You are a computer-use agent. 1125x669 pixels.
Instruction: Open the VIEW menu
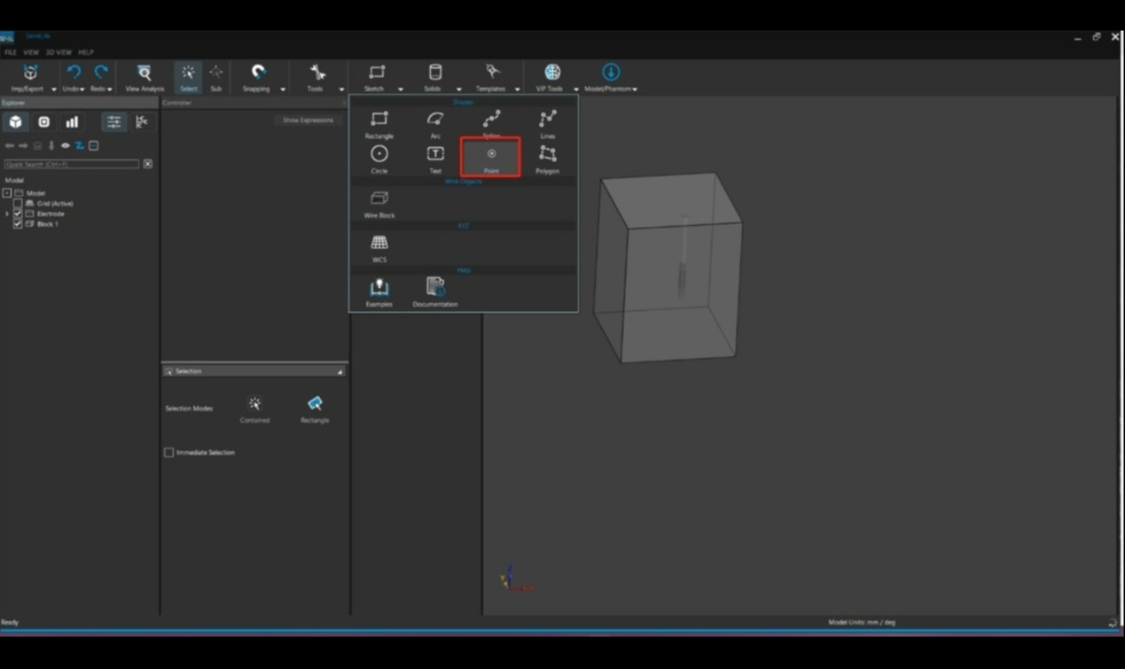click(x=31, y=52)
